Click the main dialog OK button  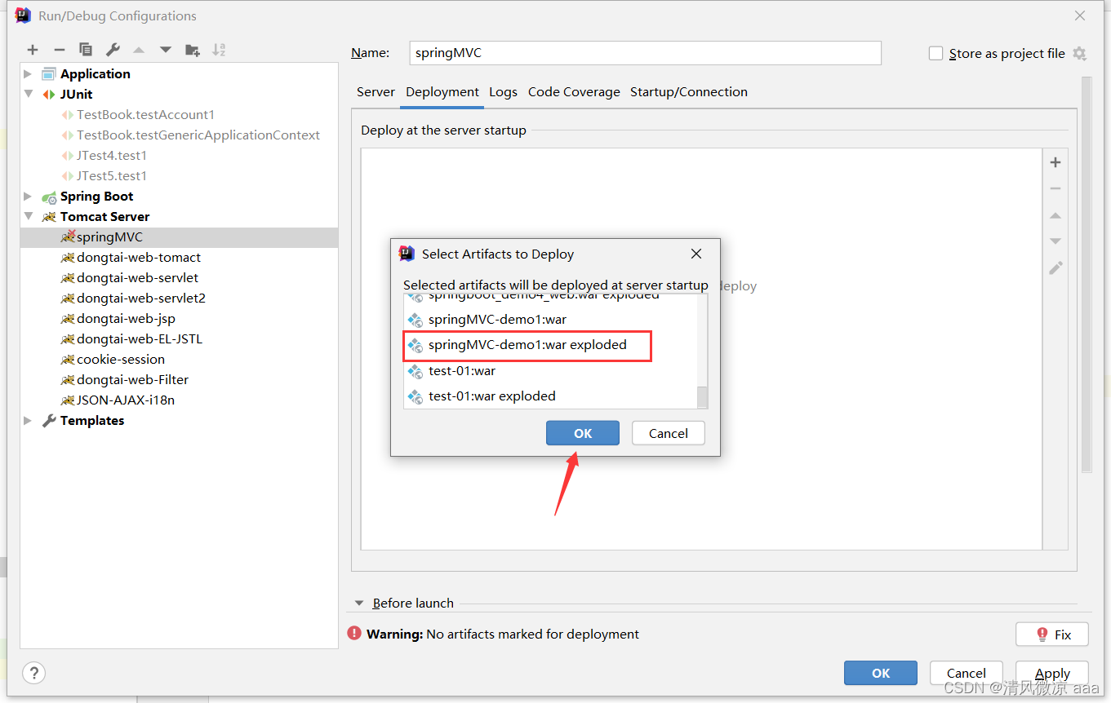pos(881,673)
